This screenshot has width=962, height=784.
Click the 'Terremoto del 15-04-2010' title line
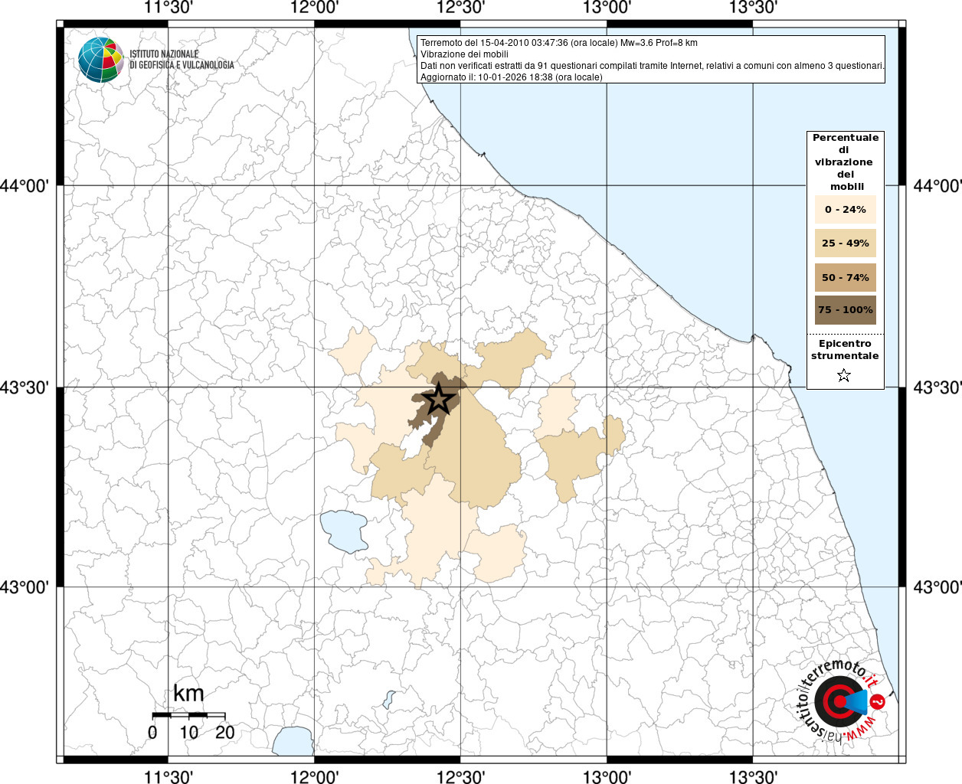click(558, 43)
